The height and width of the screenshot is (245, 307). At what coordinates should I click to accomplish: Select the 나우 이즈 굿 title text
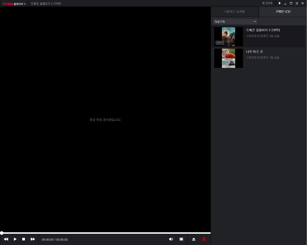coord(254,52)
